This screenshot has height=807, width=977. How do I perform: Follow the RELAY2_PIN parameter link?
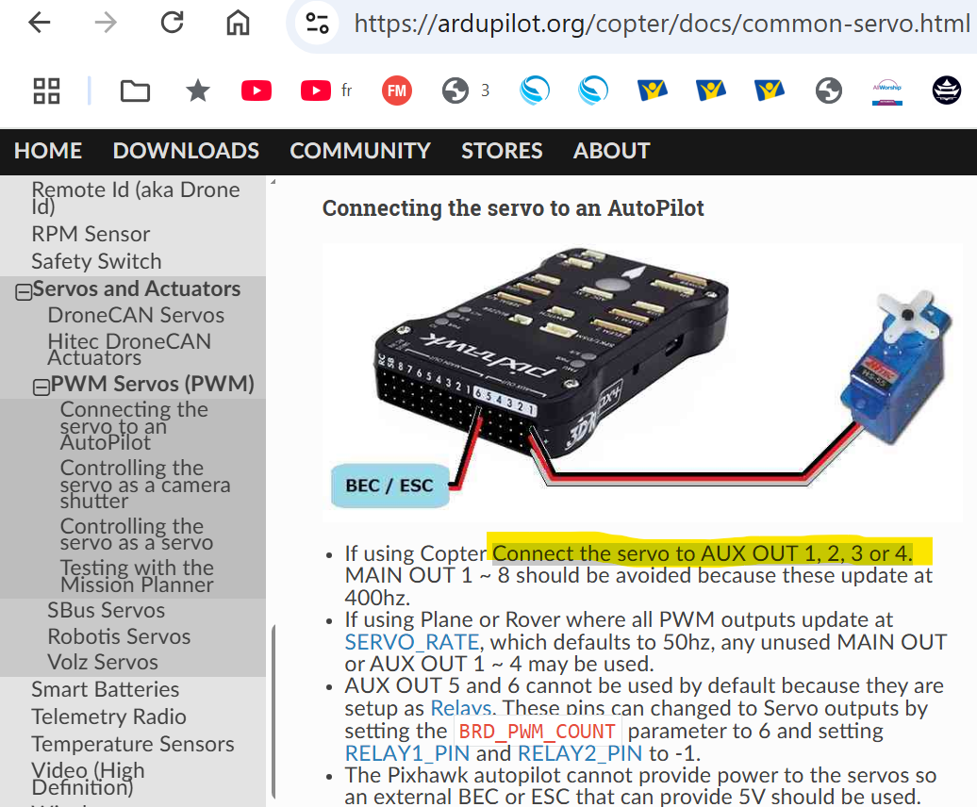point(579,753)
